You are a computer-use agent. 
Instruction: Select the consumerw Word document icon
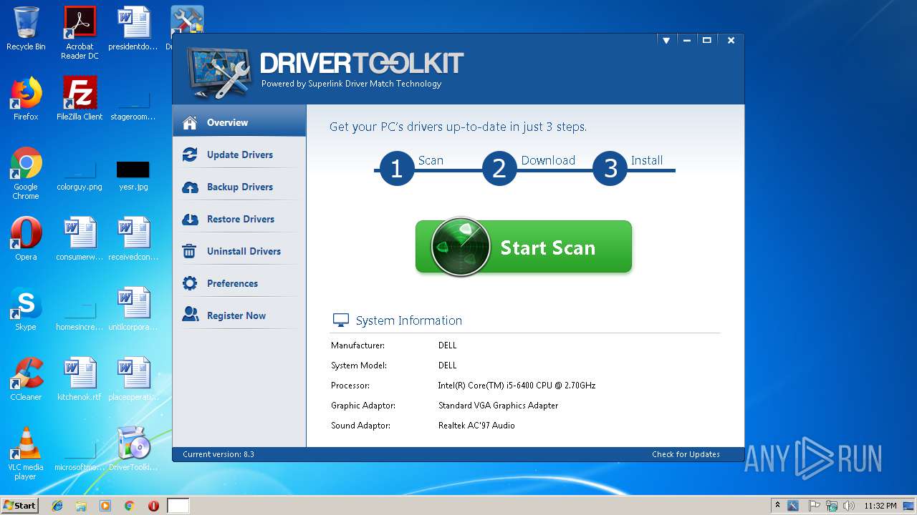[x=80, y=239]
